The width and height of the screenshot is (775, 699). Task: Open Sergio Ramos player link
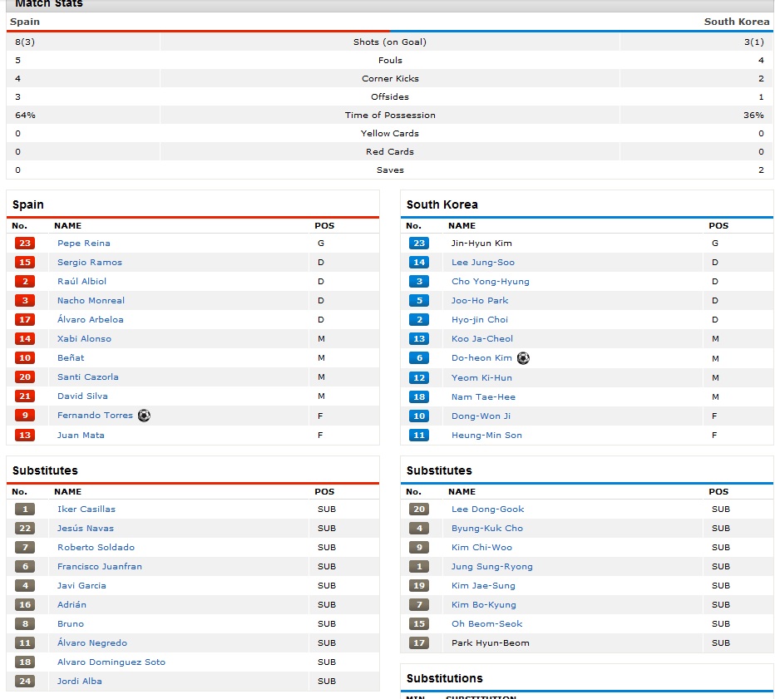point(90,263)
